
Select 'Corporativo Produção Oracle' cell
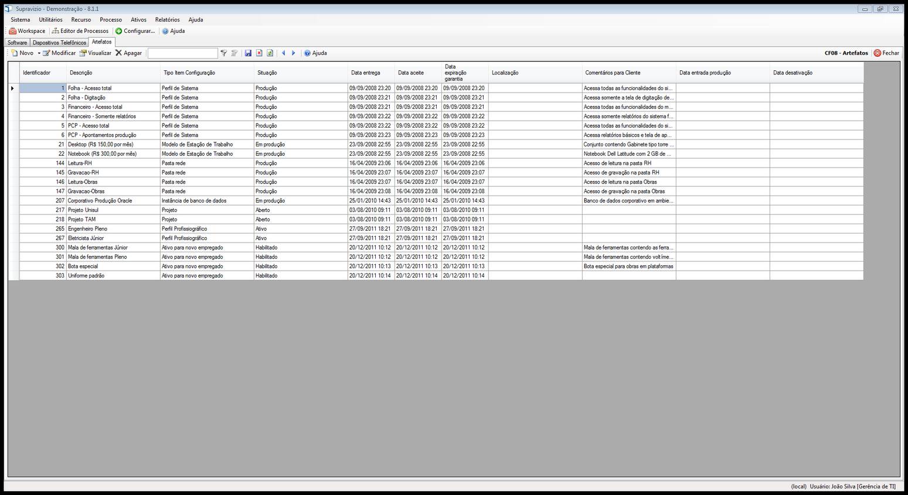(x=113, y=201)
